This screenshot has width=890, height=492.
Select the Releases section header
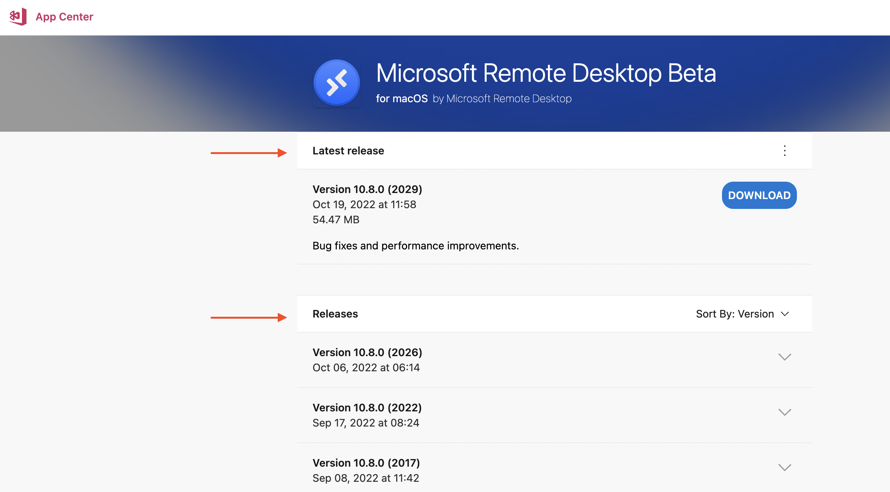[335, 314]
